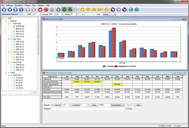Click the blue Forecast legend swatch

(x=104, y=66)
